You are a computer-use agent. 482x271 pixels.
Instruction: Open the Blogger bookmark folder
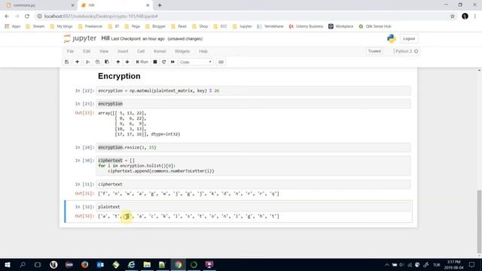(156, 26)
